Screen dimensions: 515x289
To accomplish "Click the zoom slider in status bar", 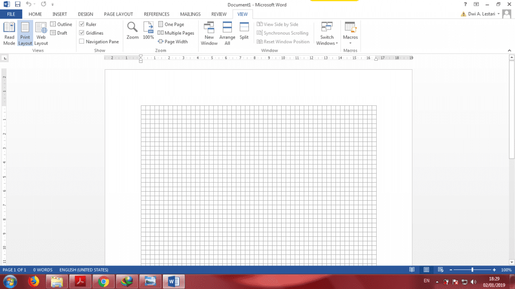I will coord(472,270).
